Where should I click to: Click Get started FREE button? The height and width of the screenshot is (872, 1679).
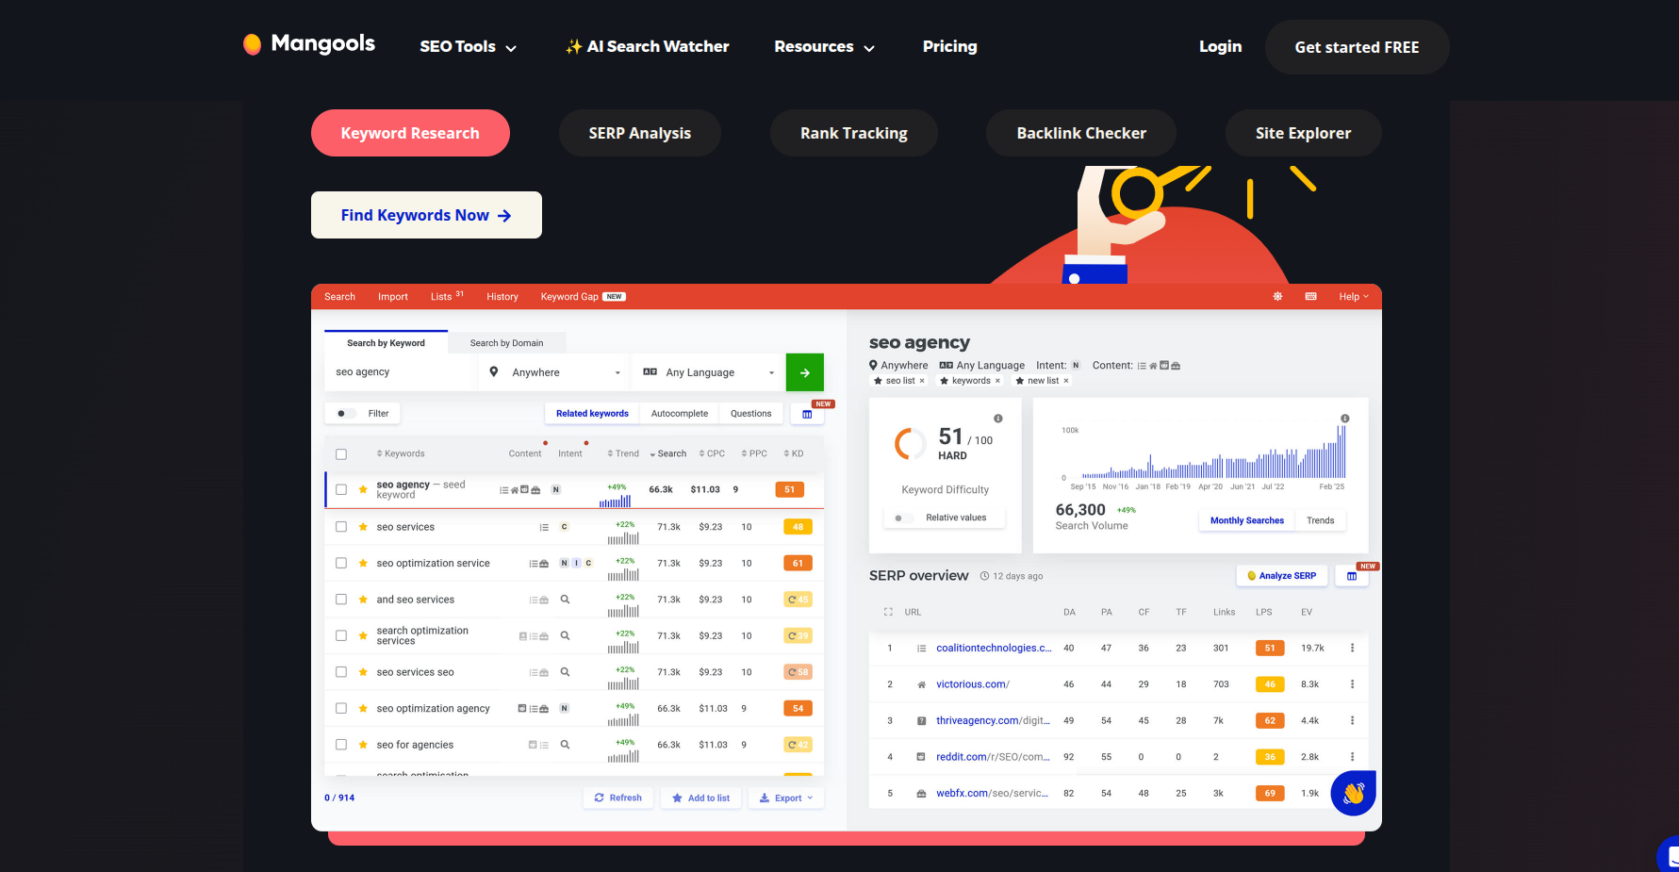pyautogui.click(x=1358, y=47)
